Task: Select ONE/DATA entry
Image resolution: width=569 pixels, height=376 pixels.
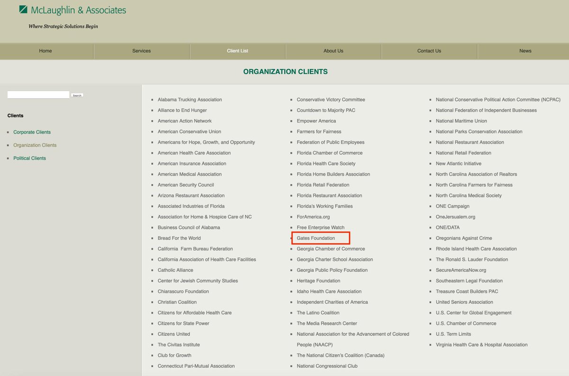Action: pos(448,227)
